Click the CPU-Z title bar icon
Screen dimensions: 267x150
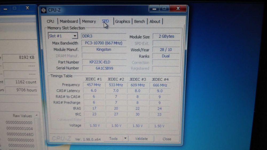coord(44,10)
